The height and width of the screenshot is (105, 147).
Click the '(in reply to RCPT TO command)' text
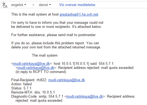pyautogui.click(x=41, y=72)
